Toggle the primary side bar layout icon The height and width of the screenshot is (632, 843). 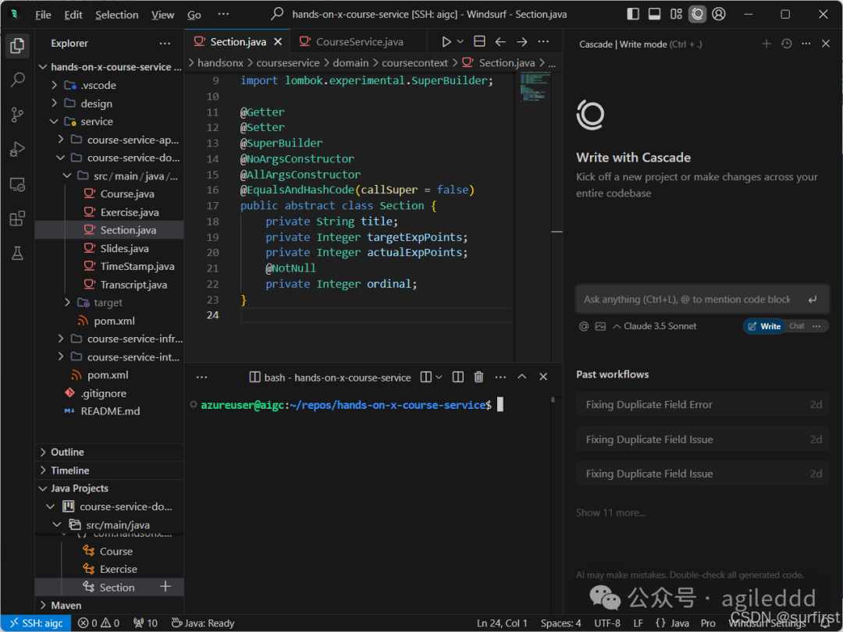click(x=633, y=14)
